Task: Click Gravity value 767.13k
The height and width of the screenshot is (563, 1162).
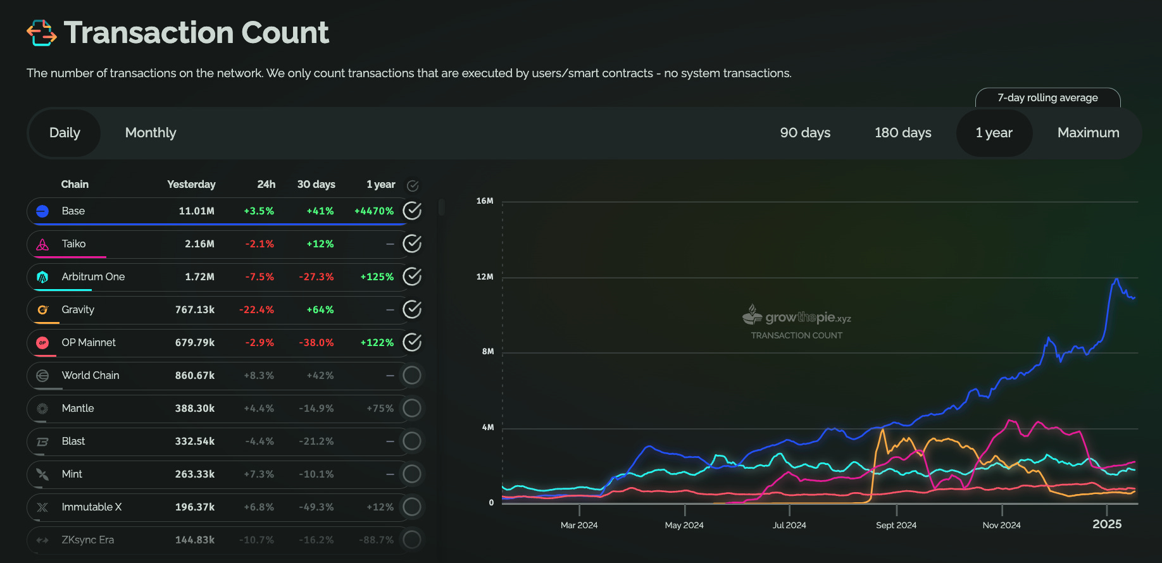Action: coord(195,309)
